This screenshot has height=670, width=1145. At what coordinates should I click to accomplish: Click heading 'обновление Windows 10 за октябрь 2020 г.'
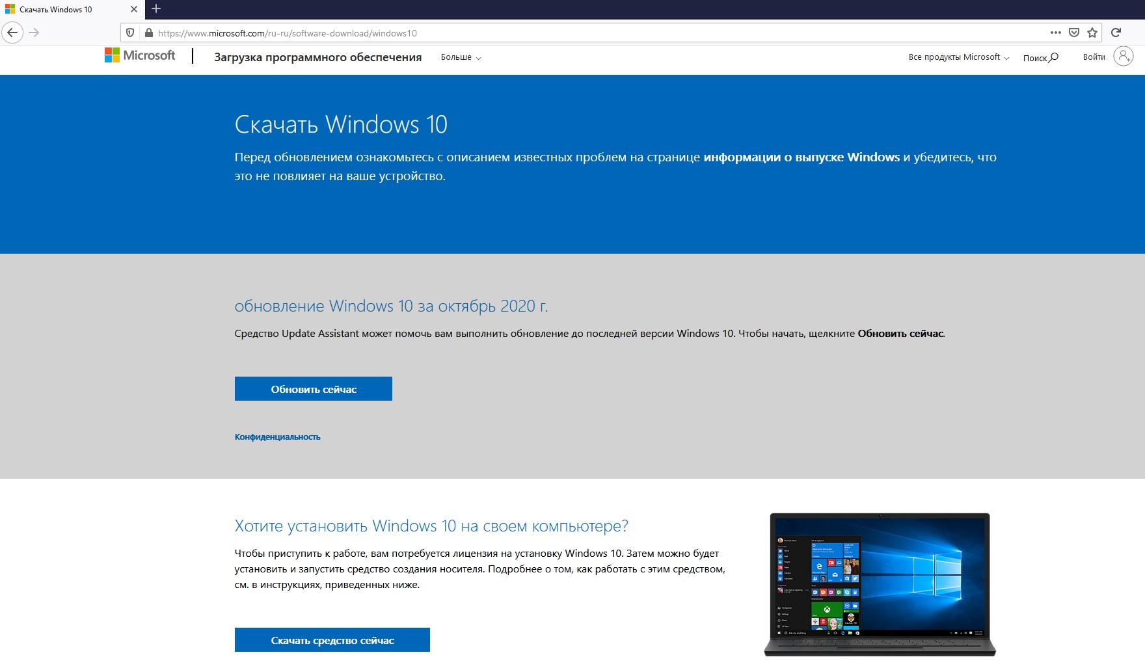pyautogui.click(x=391, y=306)
